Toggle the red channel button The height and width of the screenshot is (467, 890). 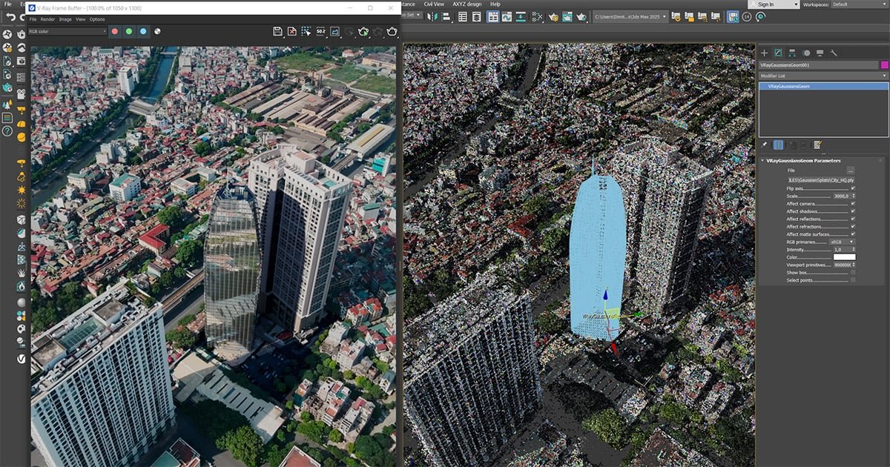click(x=115, y=32)
